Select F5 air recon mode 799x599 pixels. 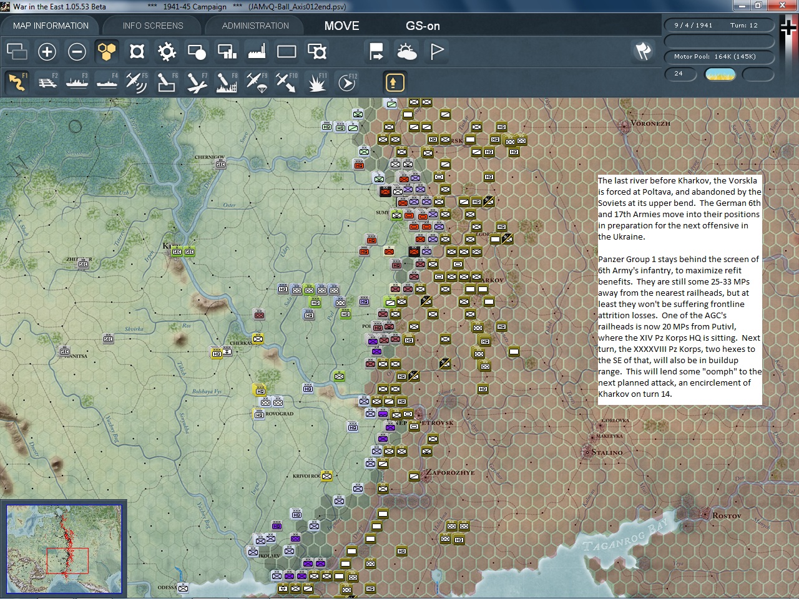click(x=137, y=82)
